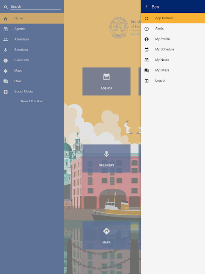Click the Speakers microphone icon in sidebar

pos(6,50)
